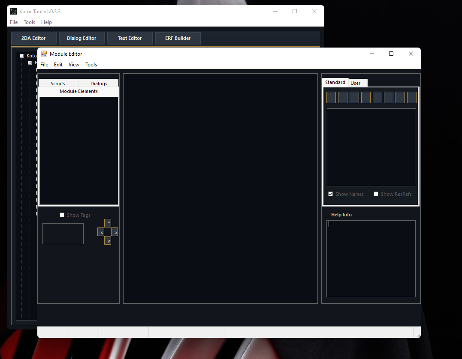462x359 pixels.
Task: Switch to the User palette tab
Action: pyautogui.click(x=356, y=83)
